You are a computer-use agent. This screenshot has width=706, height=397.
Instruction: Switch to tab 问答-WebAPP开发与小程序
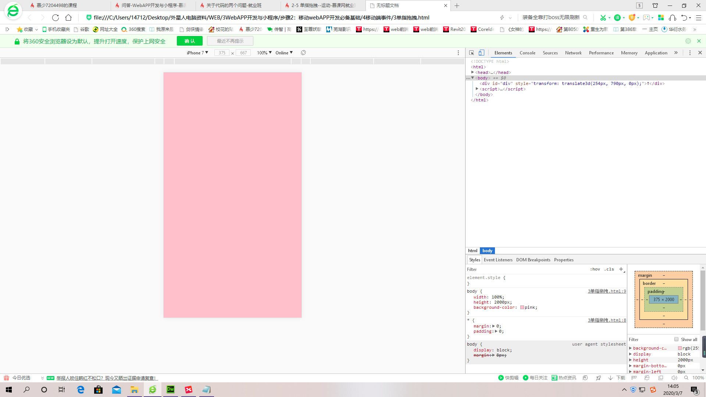click(x=153, y=6)
